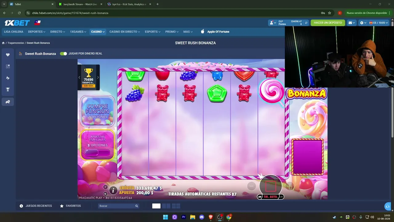
Task: Bookmark this page with star icon
Action: pos(330,13)
